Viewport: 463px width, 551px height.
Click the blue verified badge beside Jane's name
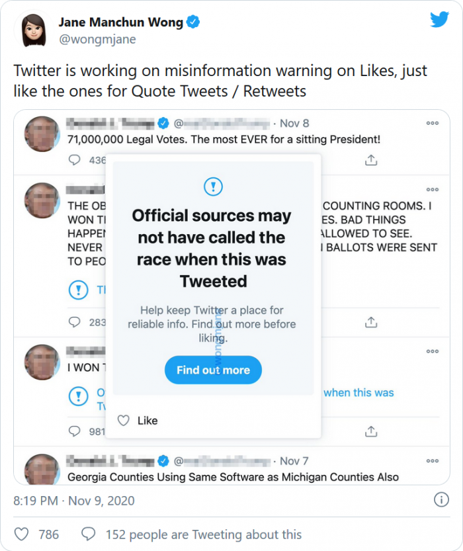(x=193, y=22)
